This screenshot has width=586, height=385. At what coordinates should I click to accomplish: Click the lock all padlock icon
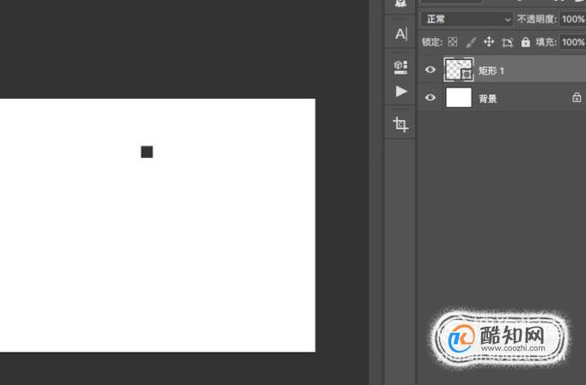pyautogui.click(x=526, y=42)
